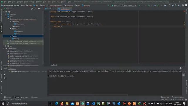The image size is (188, 106).
Task: Open File Explorer from taskbar
Action: [x=67, y=103]
